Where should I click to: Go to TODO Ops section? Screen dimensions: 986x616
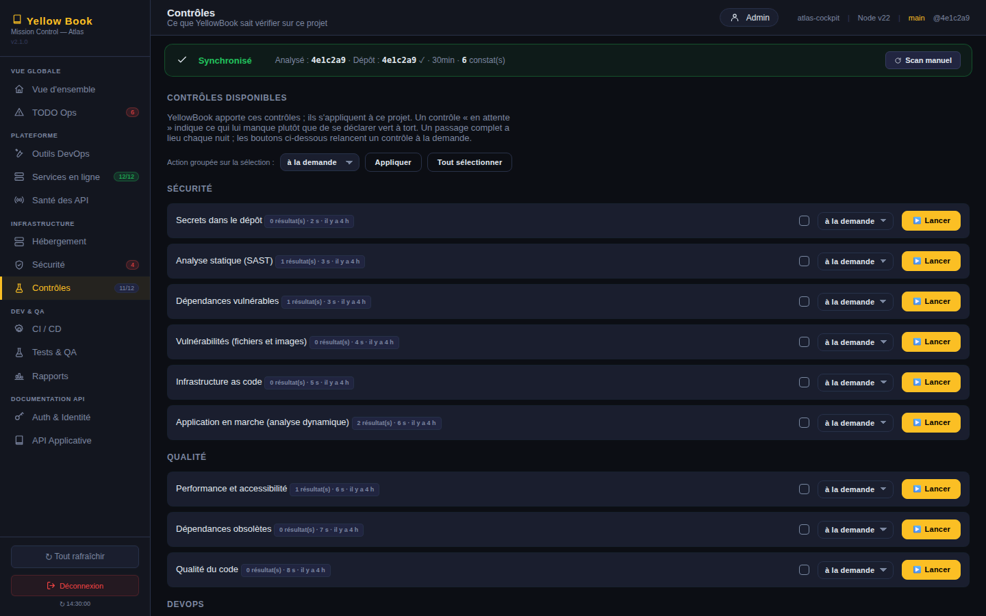click(75, 113)
